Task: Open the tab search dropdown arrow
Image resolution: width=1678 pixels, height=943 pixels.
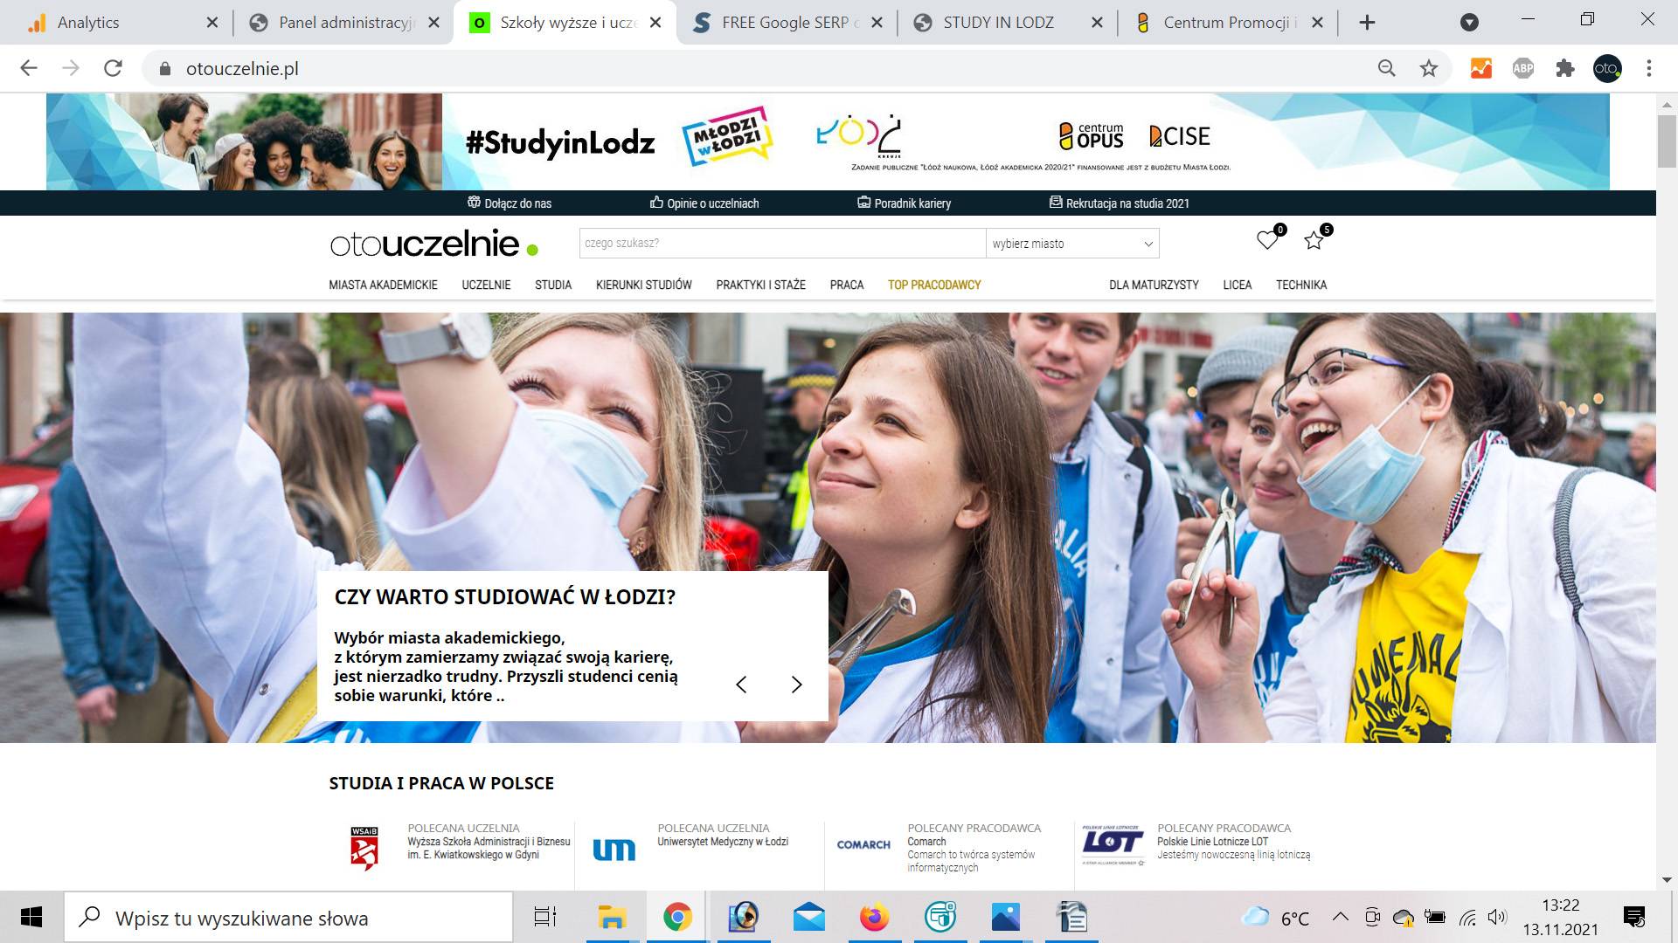Action: coord(1470,23)
